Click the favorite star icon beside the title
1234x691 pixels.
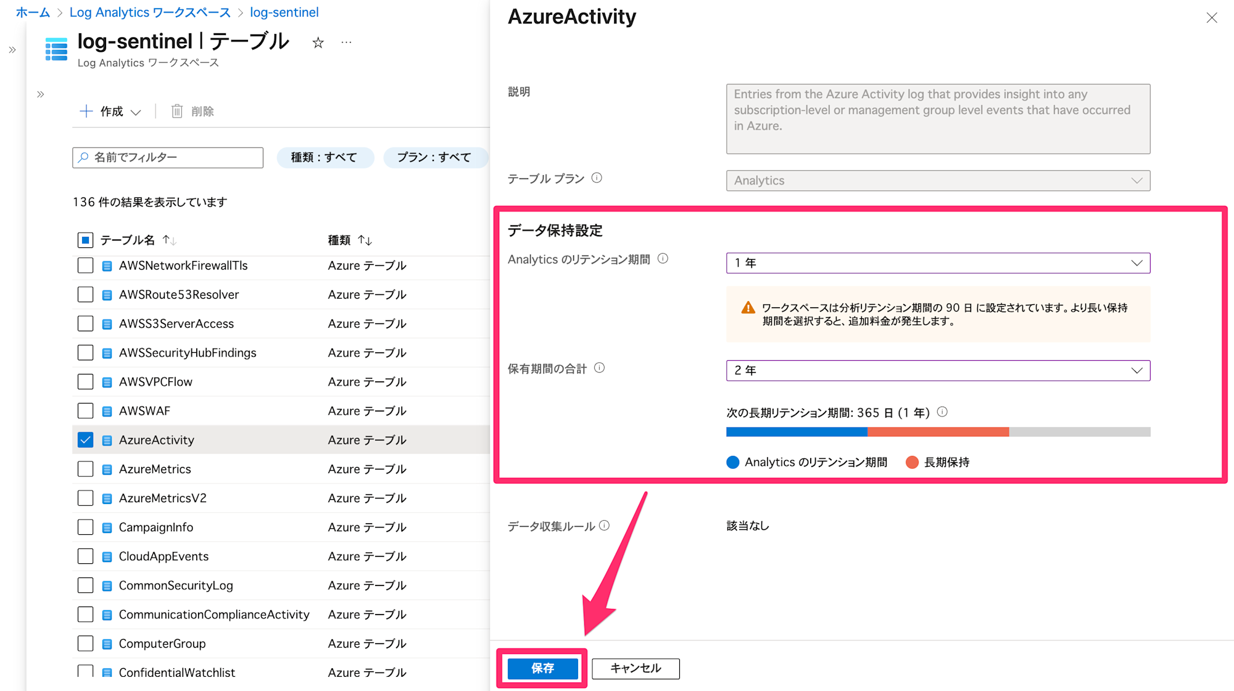(x=318, y=43)
